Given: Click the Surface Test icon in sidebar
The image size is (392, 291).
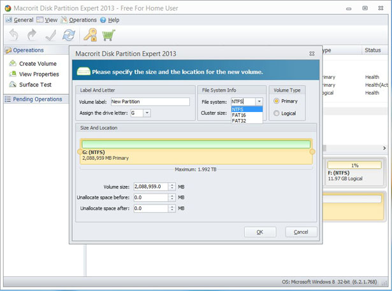Looking at the screenshot, I should (13, 85).
